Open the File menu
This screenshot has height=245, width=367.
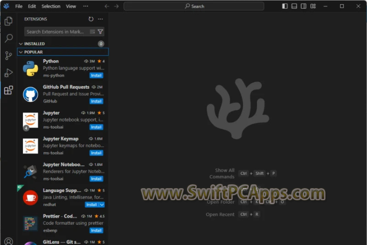click(19, 6)
